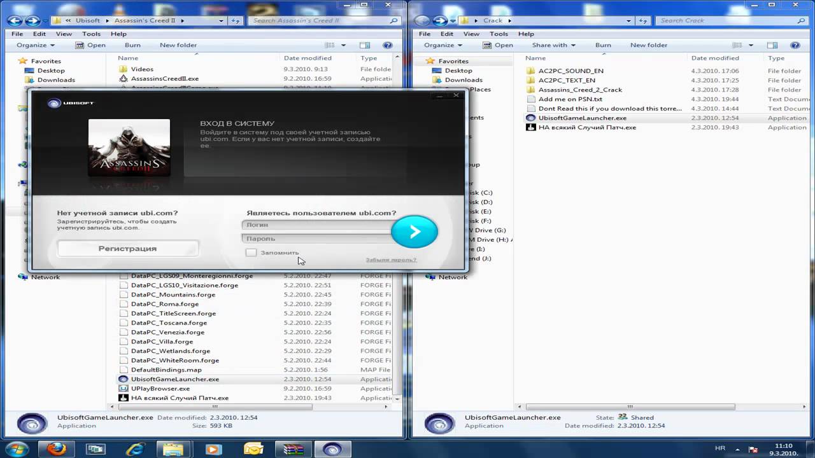
Task: Click the Регистрация button
Action: pos(127,249)
